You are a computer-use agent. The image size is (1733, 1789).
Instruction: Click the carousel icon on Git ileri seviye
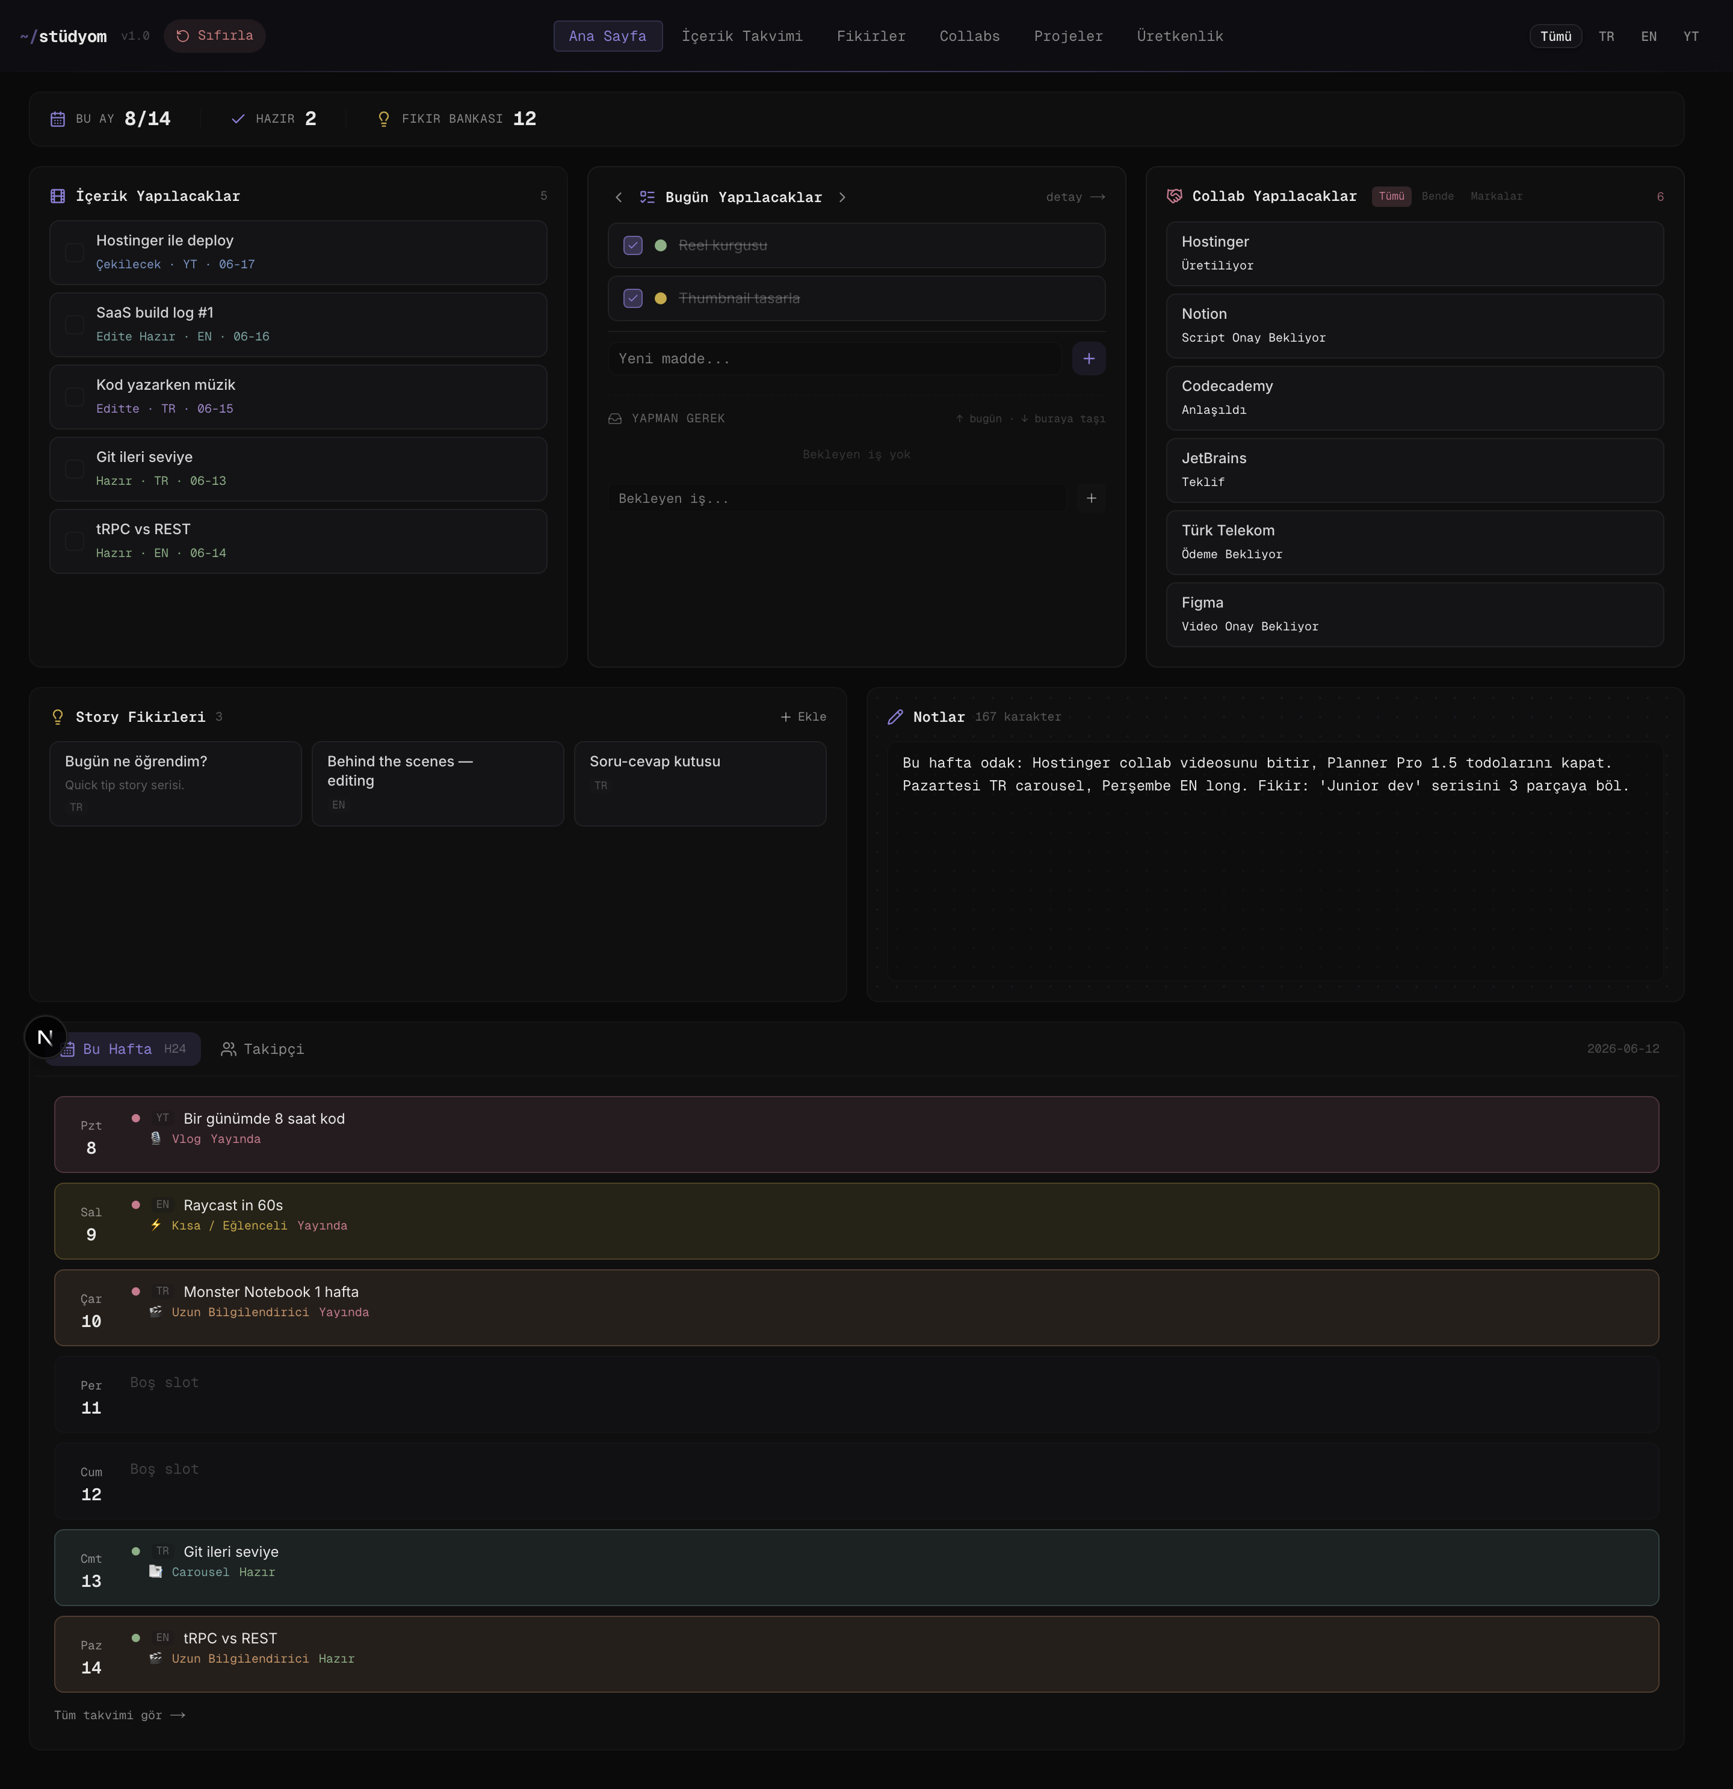(x=156, y=1572)
